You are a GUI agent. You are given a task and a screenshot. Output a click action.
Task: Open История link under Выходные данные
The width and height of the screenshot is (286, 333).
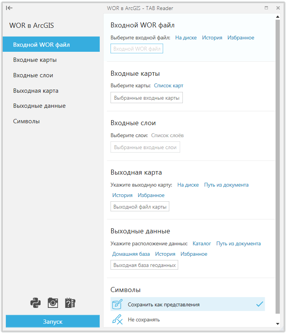pyautogui.click(x=165, y=254)
